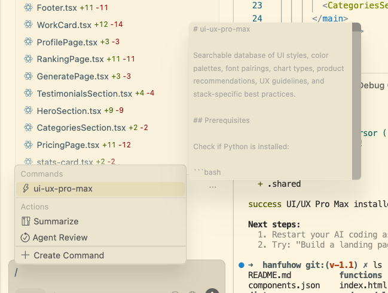Click the Summarize action icon
This screenshot has width=388, height=293.
click(x=26, y=221)
